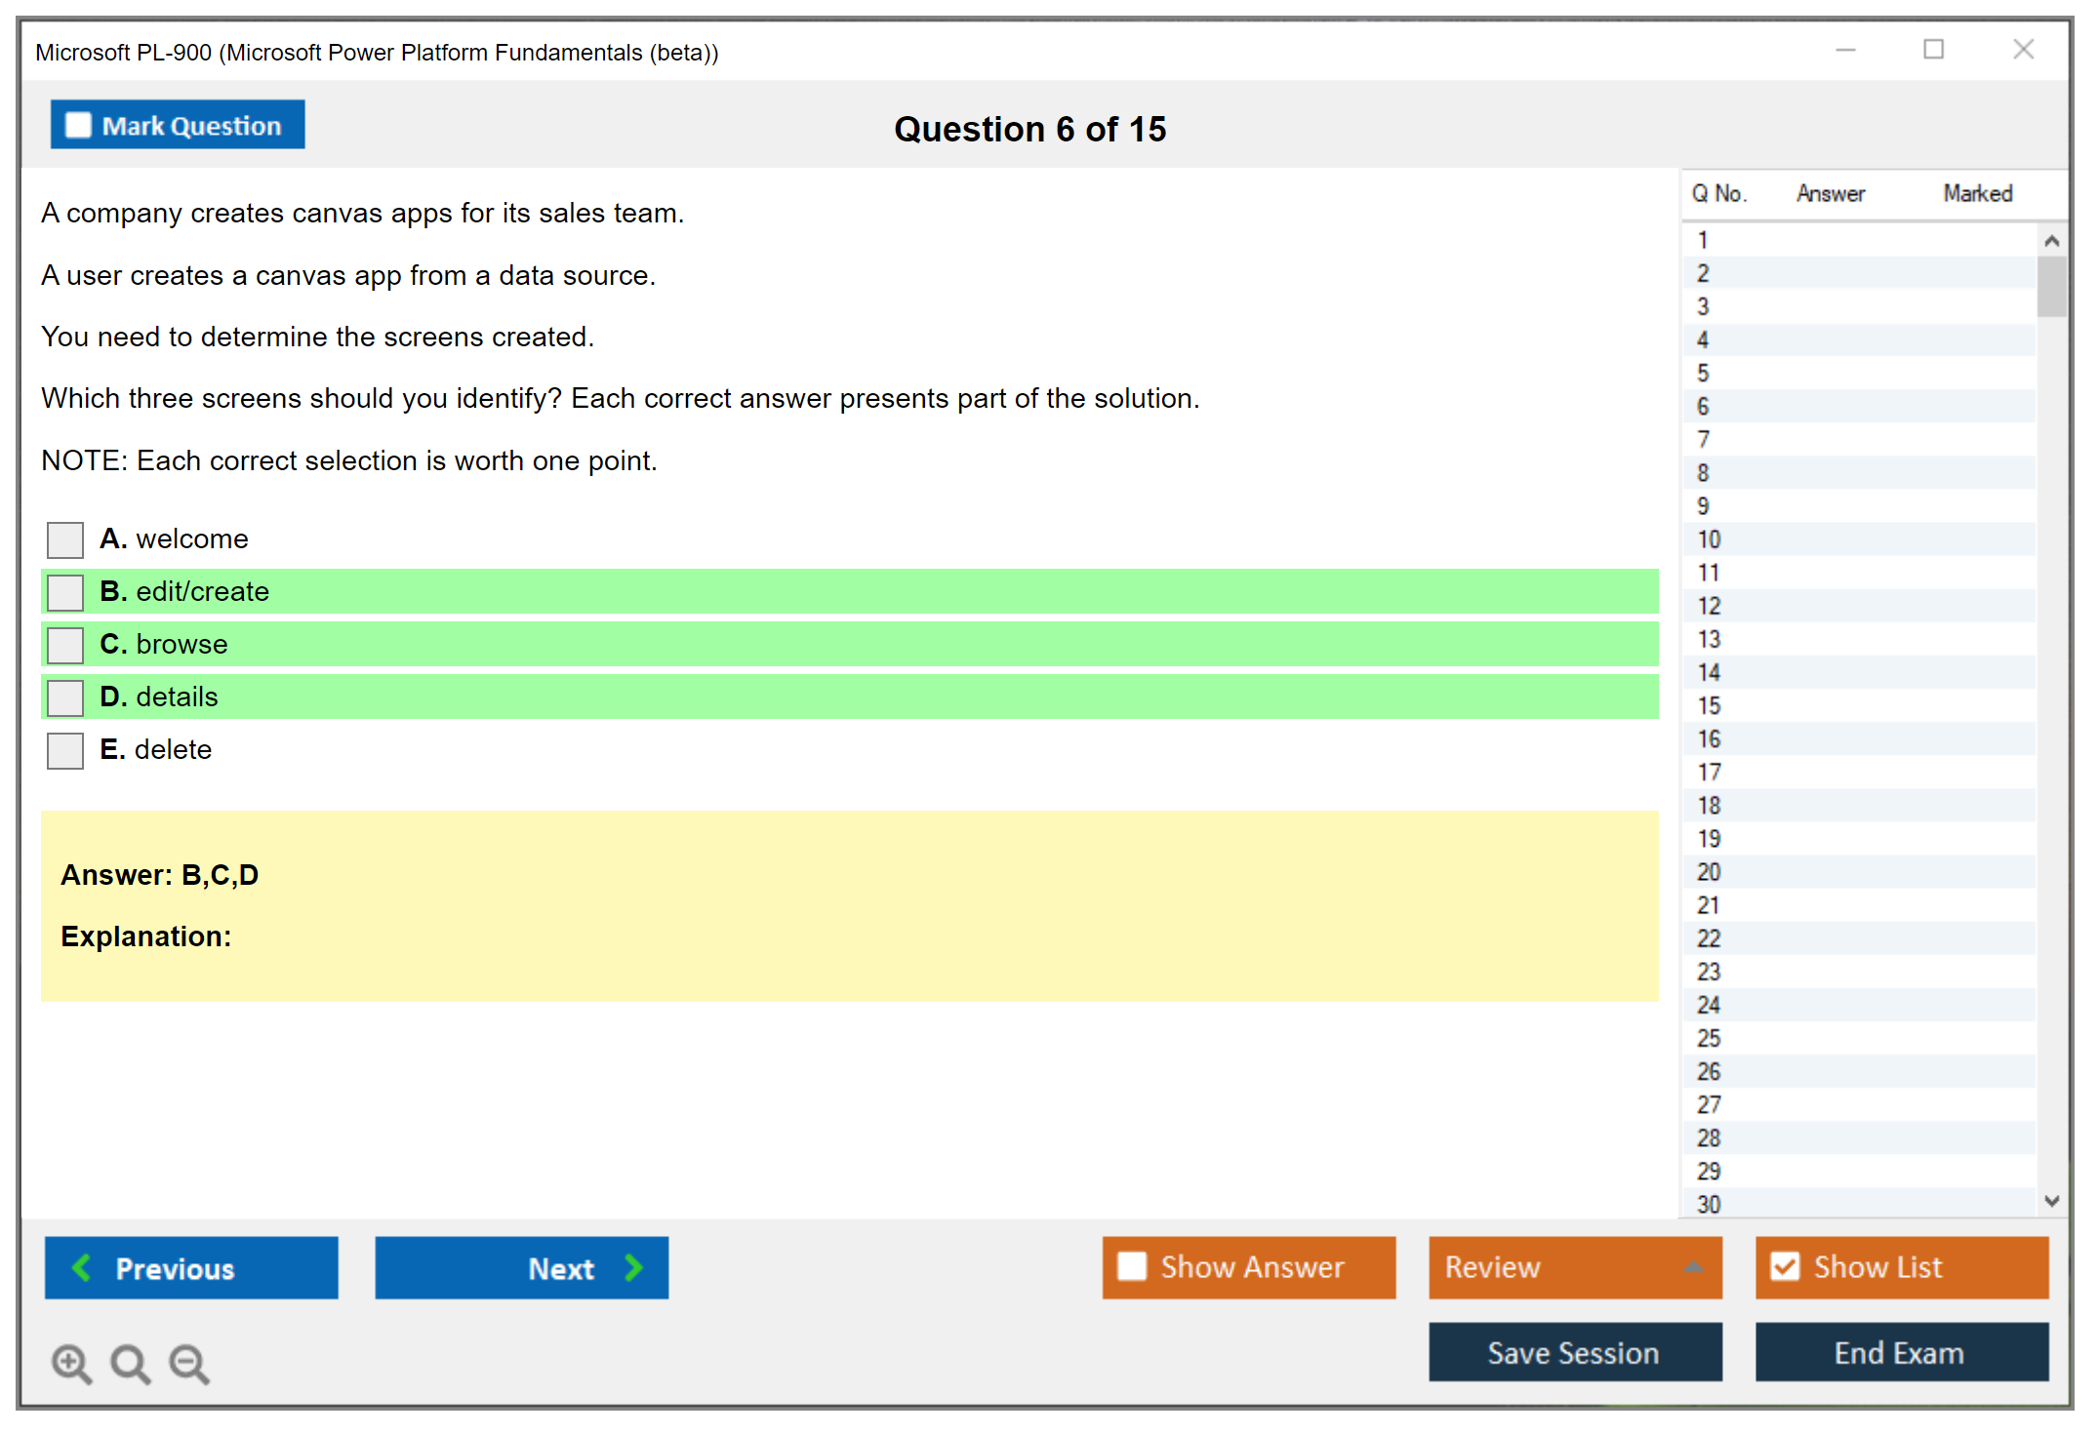
Task: Toggle the Mark Question checkbox
Action: tap(78, 125)
